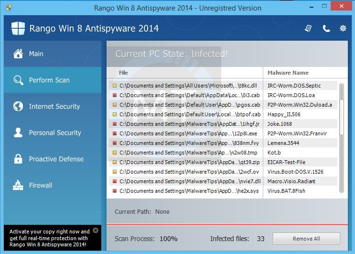Click the vertical scrollbar of the results list
355x254 pixels.
click(x=342, y=138)
